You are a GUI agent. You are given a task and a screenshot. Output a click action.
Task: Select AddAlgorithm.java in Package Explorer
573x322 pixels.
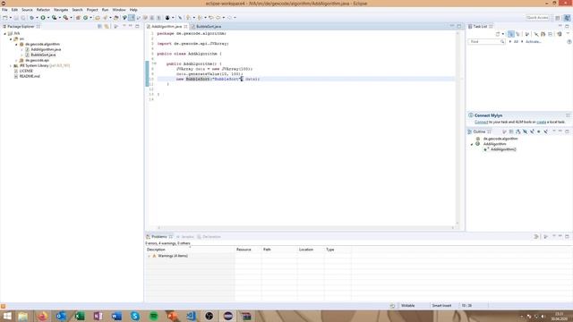tap(43, 50)
